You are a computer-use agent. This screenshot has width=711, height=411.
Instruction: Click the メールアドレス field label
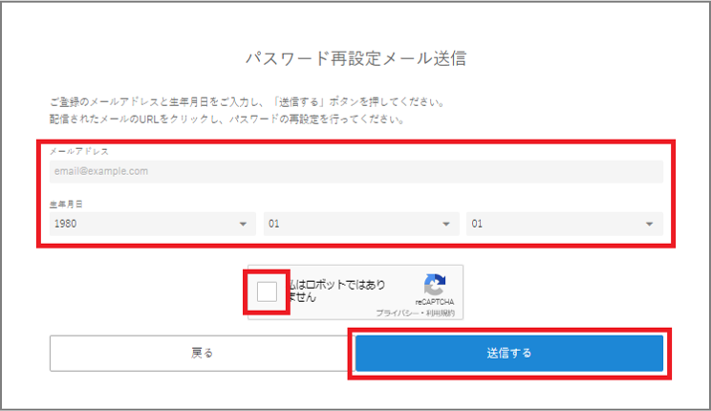pos(79,151)
